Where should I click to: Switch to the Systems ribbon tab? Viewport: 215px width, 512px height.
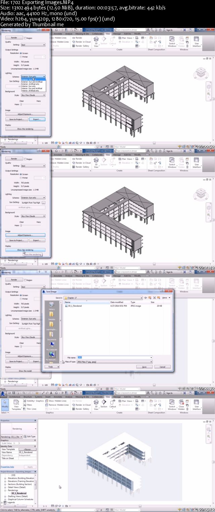coord(39,397)
